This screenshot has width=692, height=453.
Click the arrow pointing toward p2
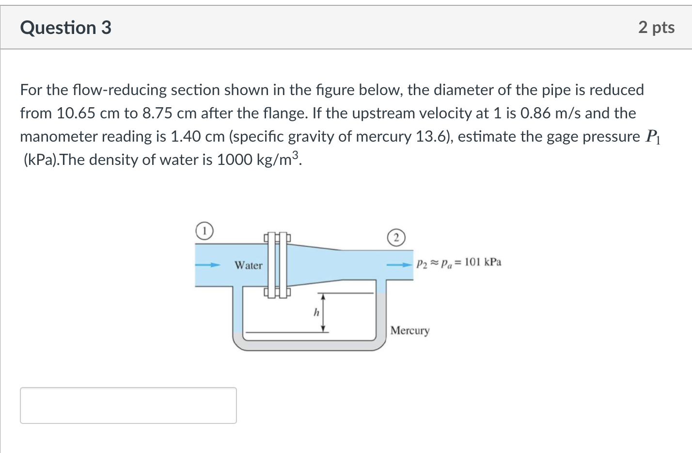(x=398, y=265)
